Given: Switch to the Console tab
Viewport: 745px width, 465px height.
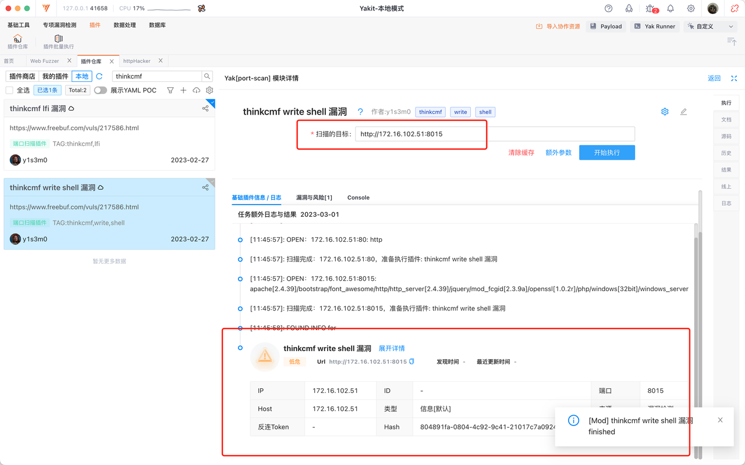Looking at the screenshot, I should 359,198.
